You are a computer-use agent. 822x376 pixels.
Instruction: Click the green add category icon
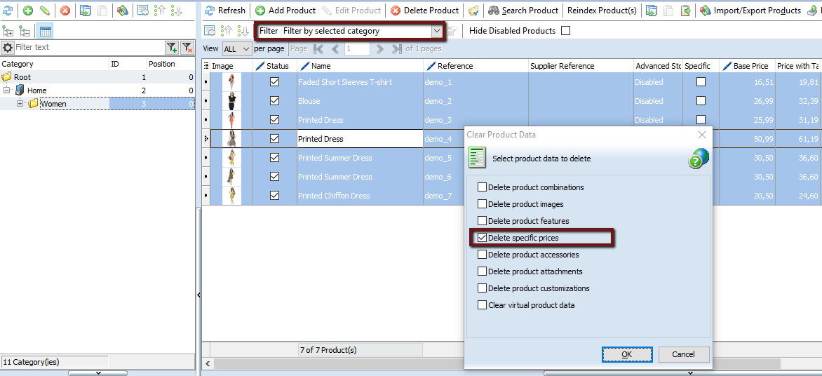pyautogui.click(x=28, y=10)
